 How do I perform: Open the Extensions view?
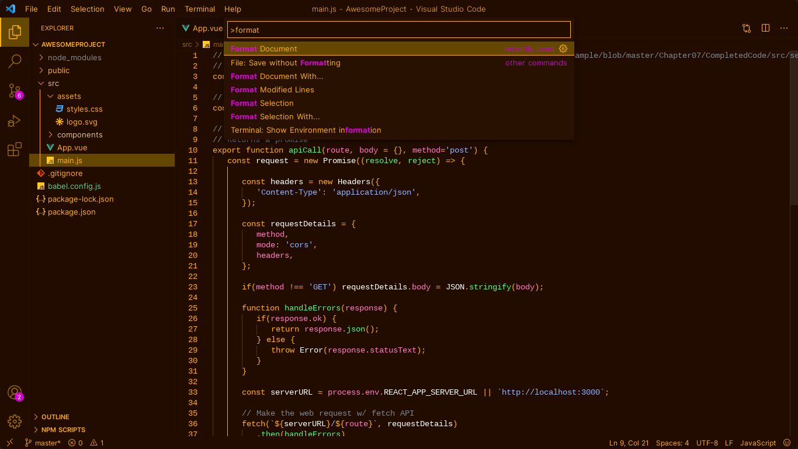(15, 150)
